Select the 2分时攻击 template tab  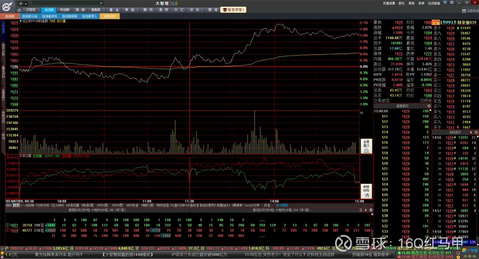click(42, 205)
